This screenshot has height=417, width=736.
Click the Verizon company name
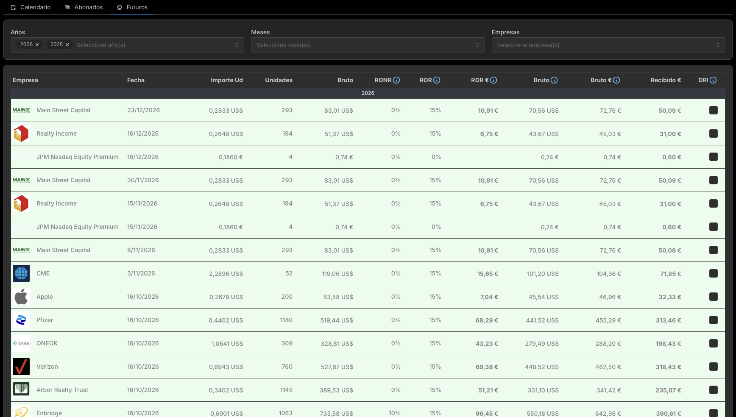pos(47,367)
